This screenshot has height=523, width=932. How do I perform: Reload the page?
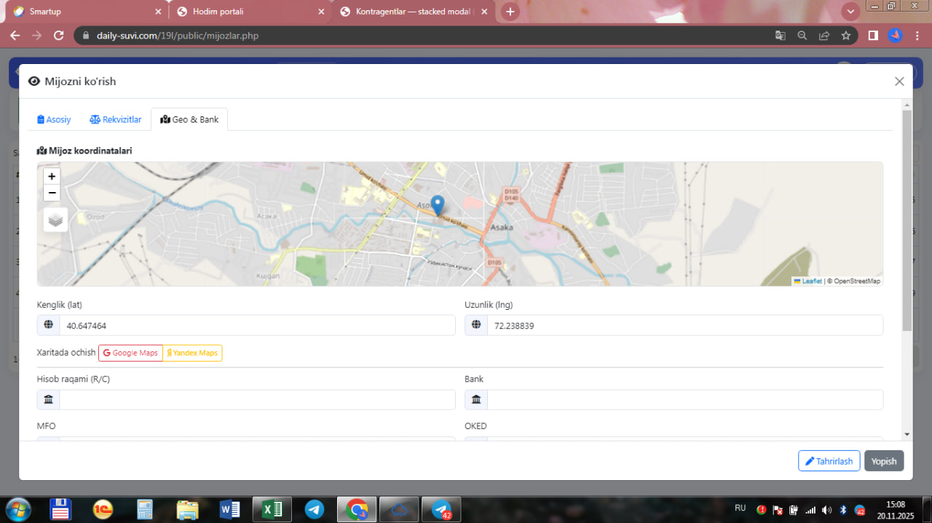pyautogui.click(x=59, y=35)
